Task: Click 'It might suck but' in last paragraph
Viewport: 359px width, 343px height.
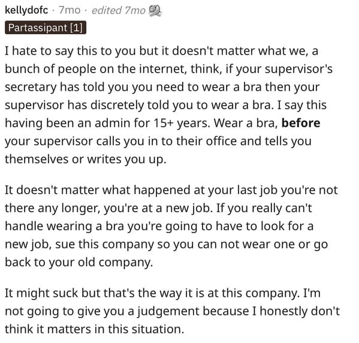Action: tap(52, 293)
